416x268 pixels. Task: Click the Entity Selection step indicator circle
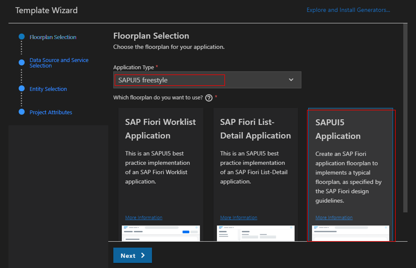click(x=21, y=88)
